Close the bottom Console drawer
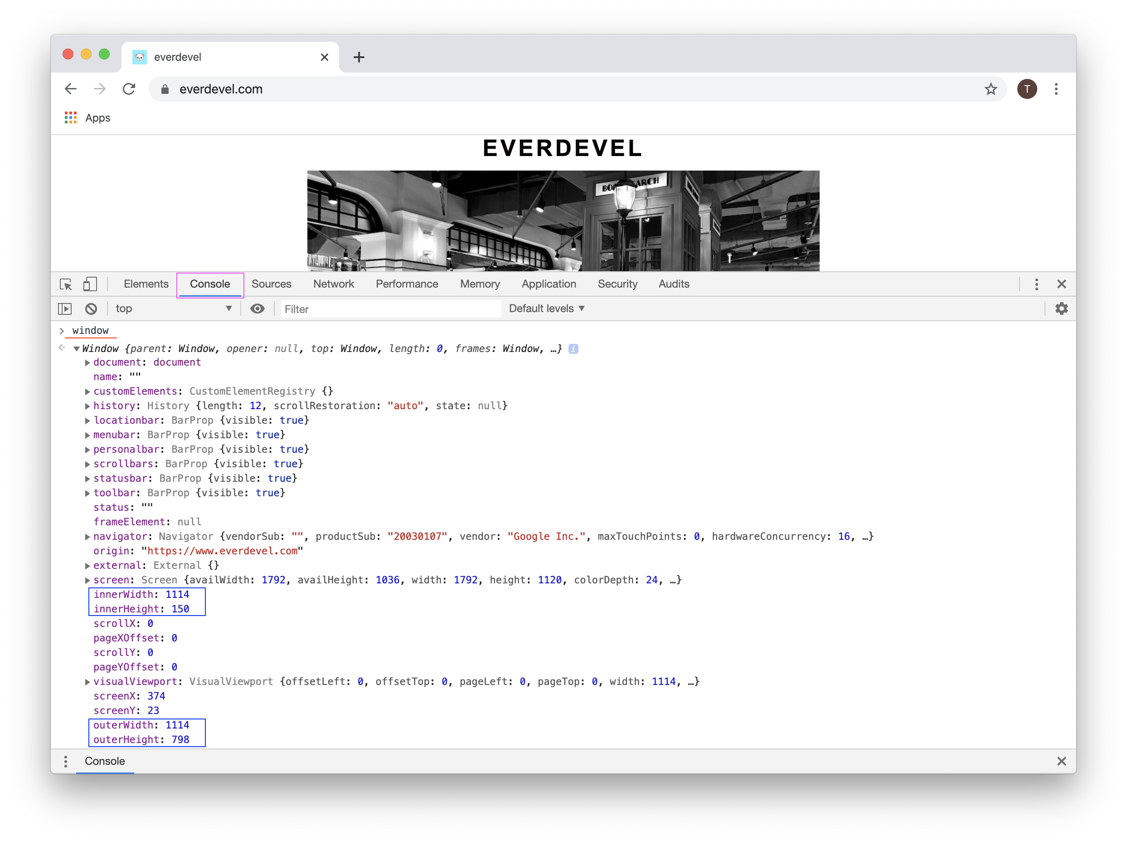The height and width of the screenshot is (841, 1127). (x=1061, y=761)
